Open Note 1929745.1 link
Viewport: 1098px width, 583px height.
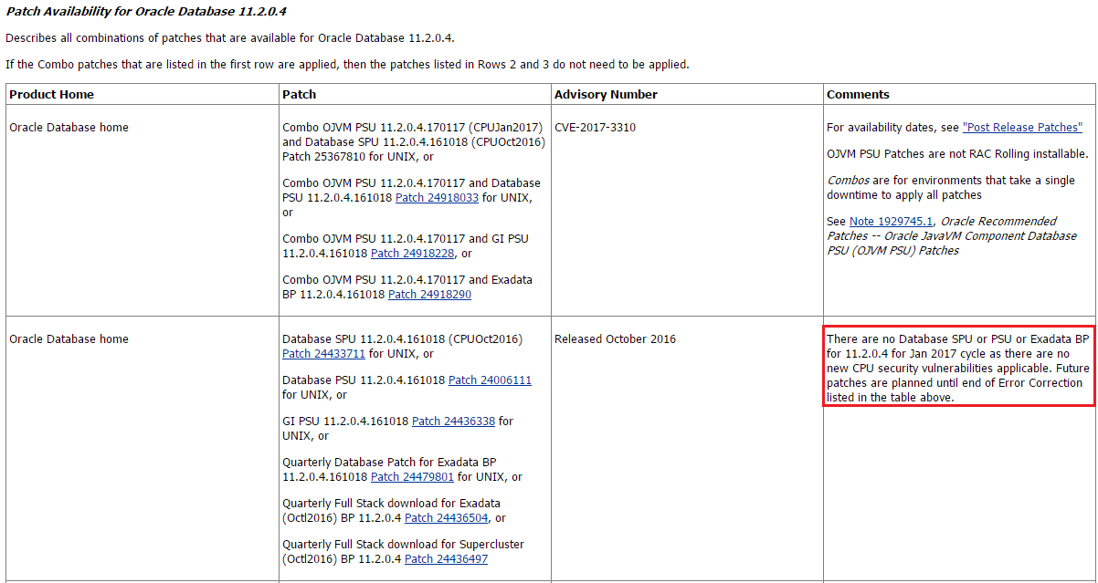point(892,222)
